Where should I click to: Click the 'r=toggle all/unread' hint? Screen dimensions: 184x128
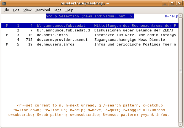point(144,110)
